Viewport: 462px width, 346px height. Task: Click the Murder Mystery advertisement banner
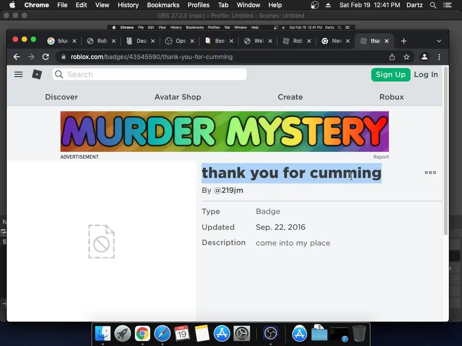coord(225,132)
